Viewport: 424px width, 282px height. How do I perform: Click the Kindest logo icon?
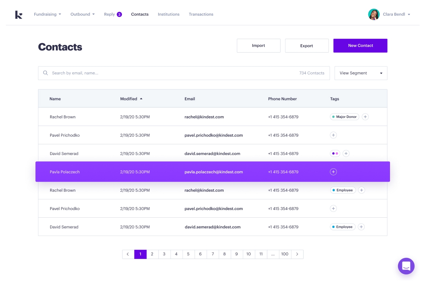[19, 15]
